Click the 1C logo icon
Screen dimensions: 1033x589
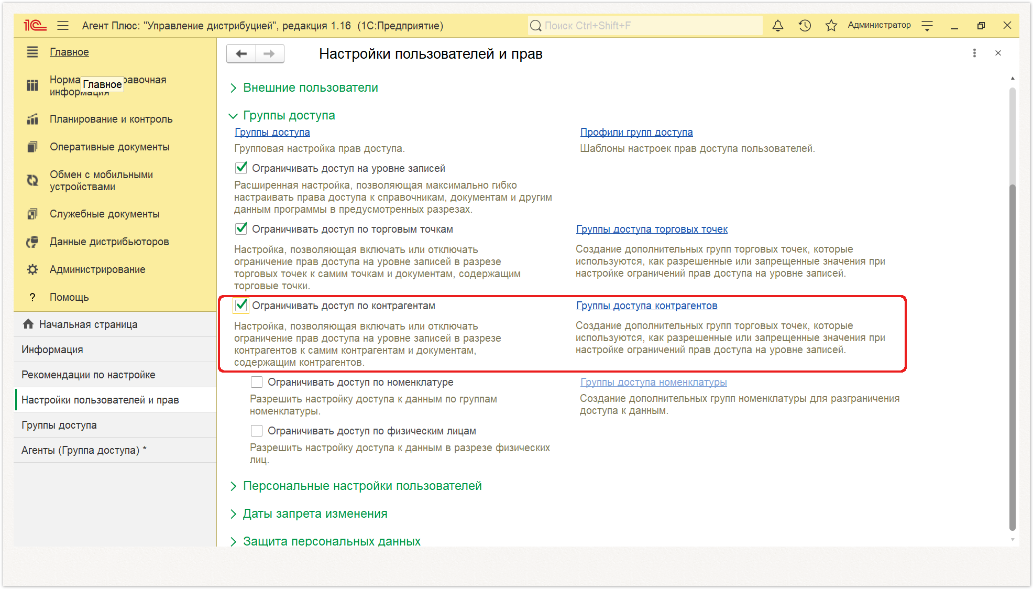[35, 25]
